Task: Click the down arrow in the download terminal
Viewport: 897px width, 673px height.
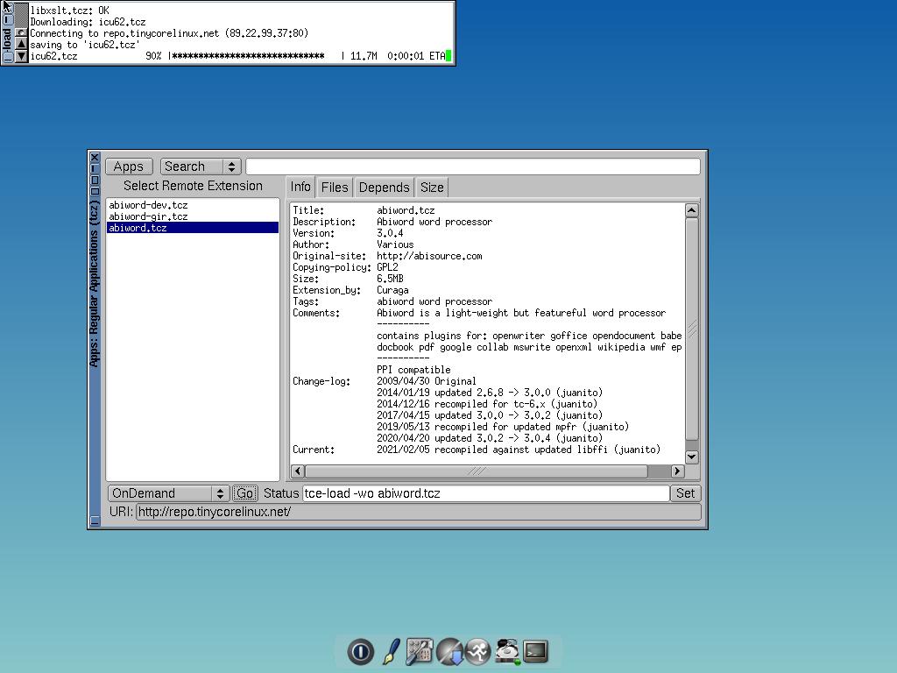Action: pyautogui.click(x=21, y=56)
